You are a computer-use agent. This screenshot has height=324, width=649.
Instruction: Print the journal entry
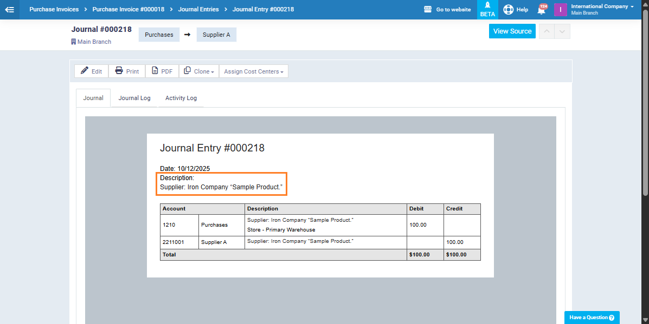pos(127,71)
